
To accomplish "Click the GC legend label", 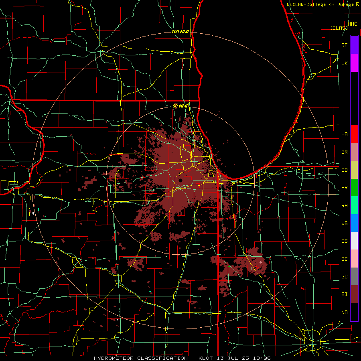I will (x=344, y=277).
